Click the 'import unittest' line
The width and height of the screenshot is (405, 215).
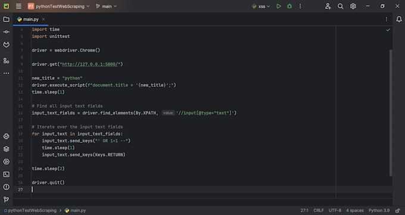(x=51, y=36)
